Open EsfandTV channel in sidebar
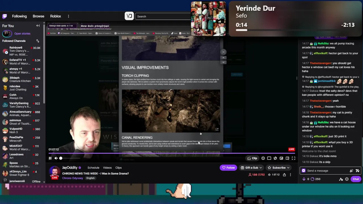The height and width of the screenshot is (204, 363). pos(22,62)
